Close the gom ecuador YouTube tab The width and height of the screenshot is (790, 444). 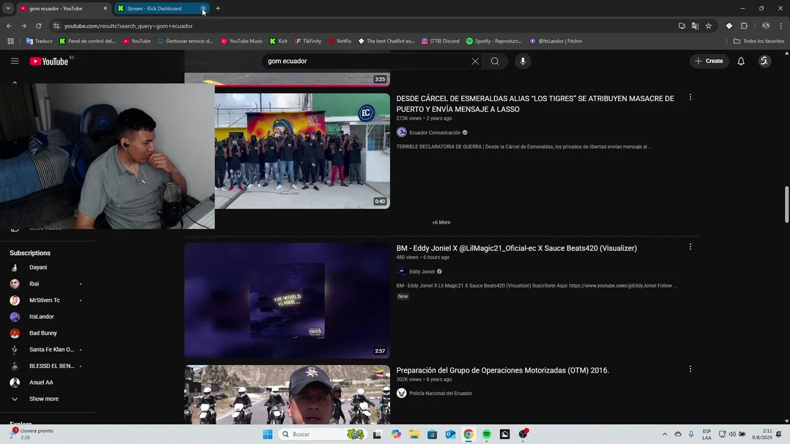(x=105, y=9)
